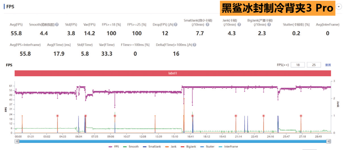Open the help icon next to Jank(卡顿) (/10min)
The image size is (346, 150).
(x=239, y=25)
